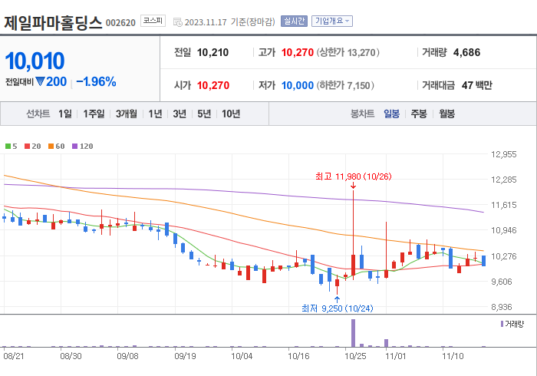Viewport: 537px width, 376px height.
Task: Click the 시가 value 10,270
Action: point(213,85)
